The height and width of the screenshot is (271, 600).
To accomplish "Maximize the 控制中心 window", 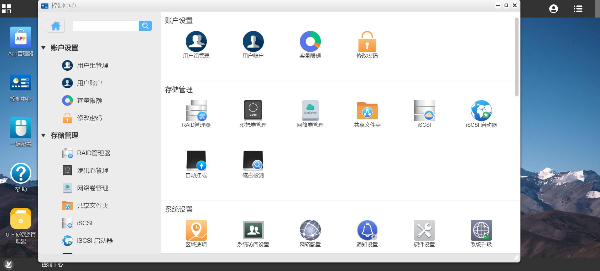I will 506,5.
